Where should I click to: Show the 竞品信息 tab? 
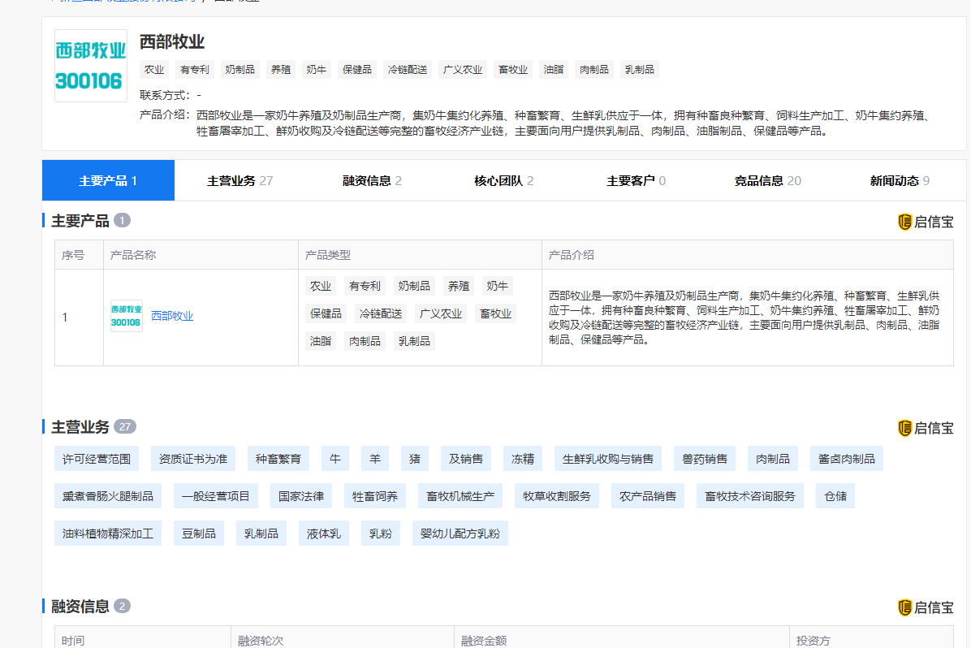767,181
